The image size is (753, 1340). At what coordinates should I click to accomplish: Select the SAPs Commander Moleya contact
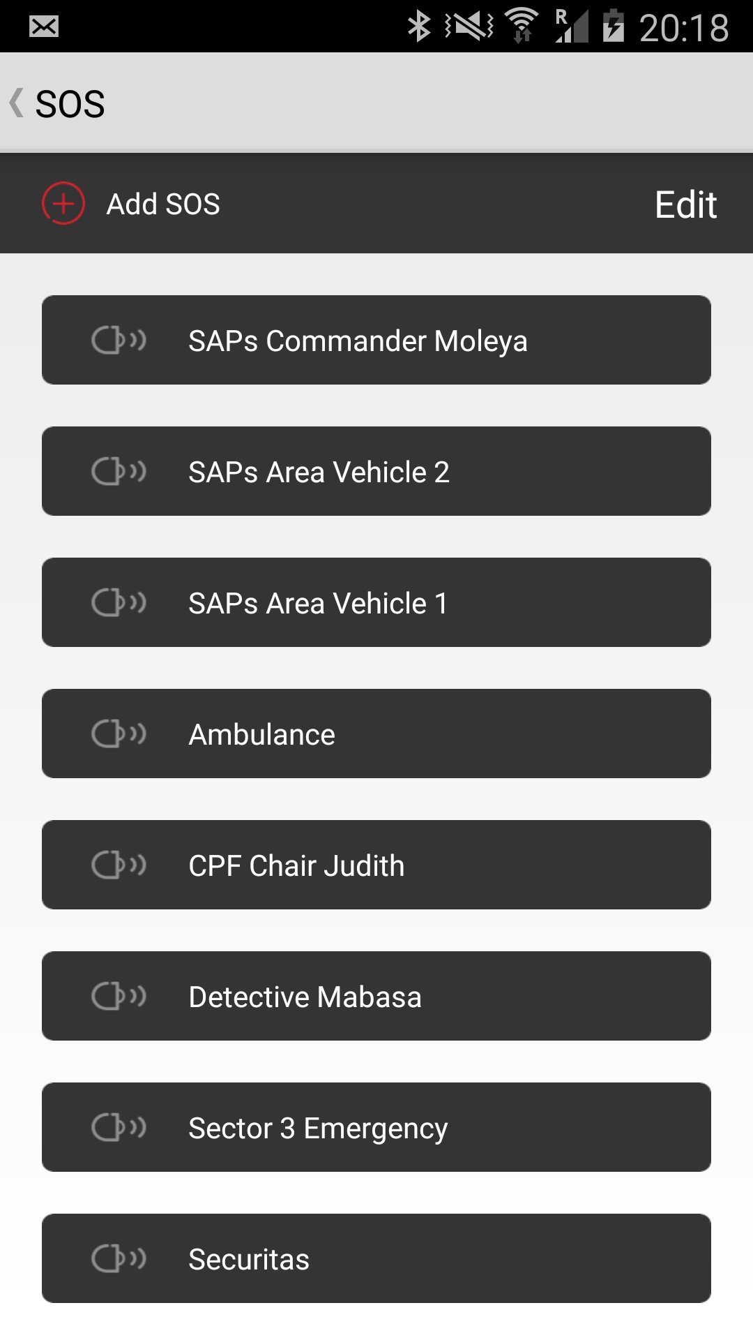(x=376, y=340)
